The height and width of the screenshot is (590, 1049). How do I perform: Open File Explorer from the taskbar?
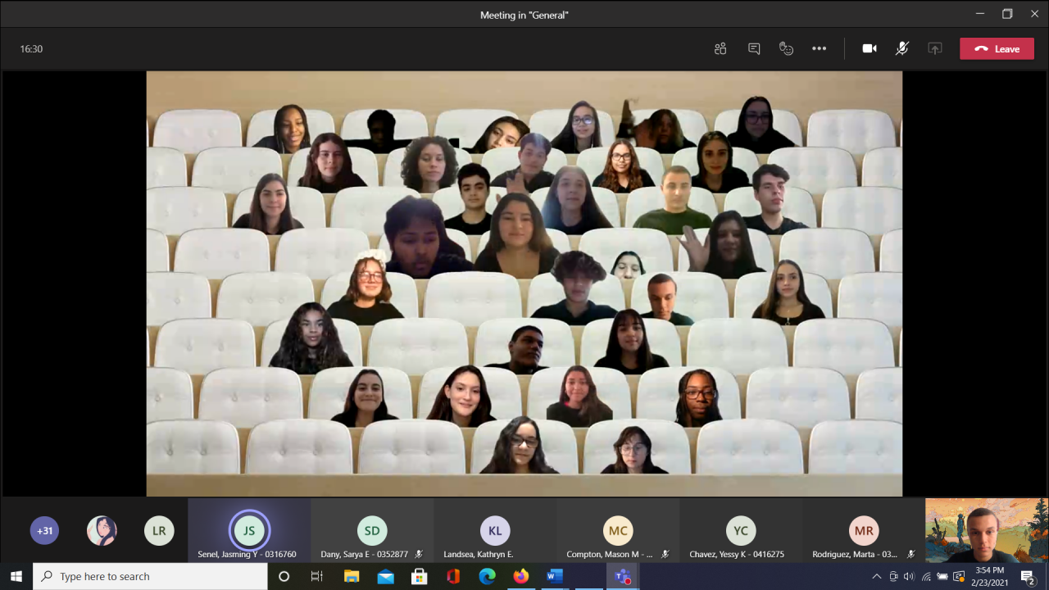352,576
